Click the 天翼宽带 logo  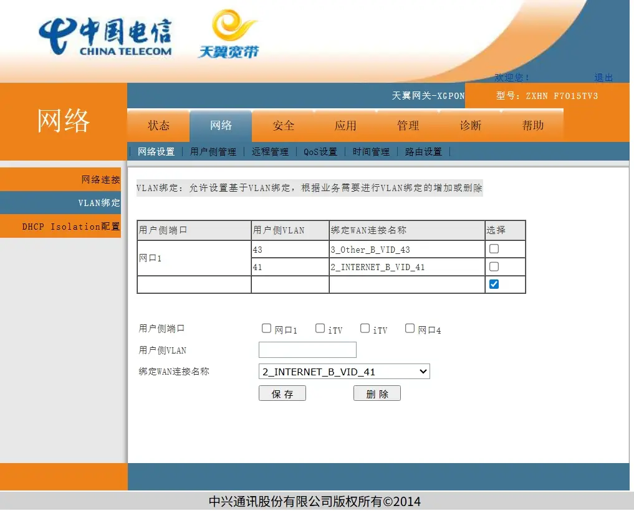[229, 35]
